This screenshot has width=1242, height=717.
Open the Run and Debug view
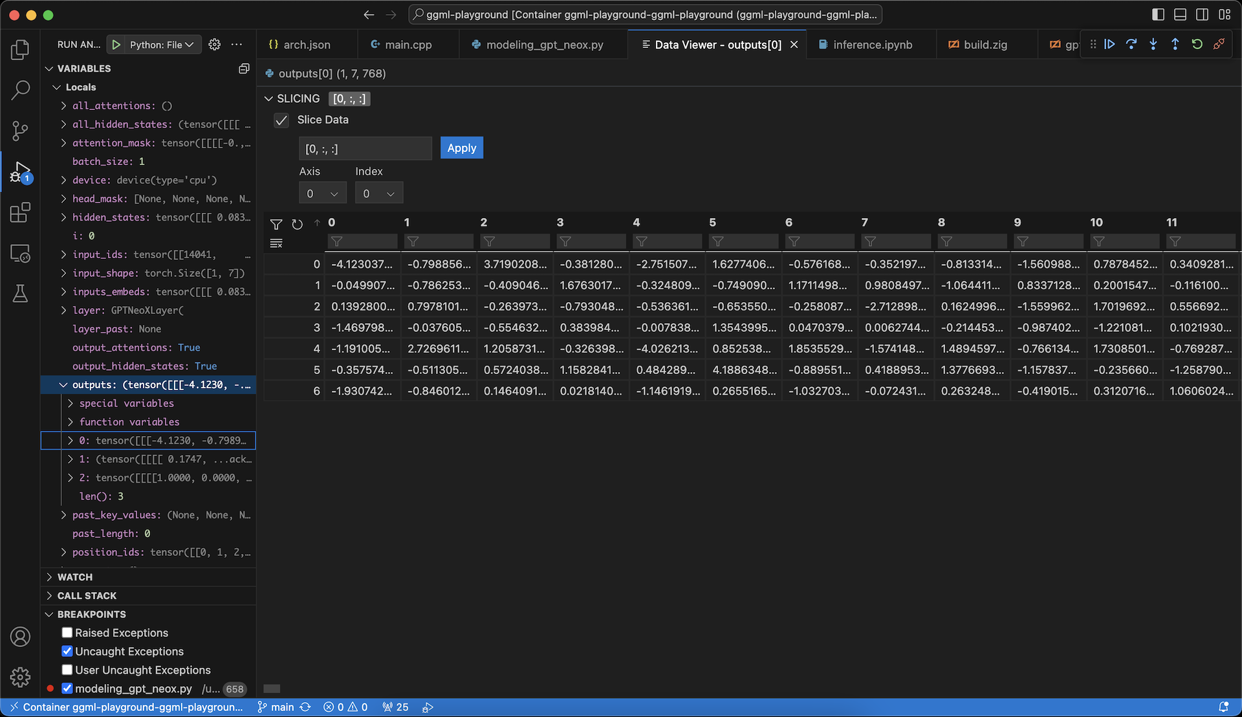coord(20,171)
